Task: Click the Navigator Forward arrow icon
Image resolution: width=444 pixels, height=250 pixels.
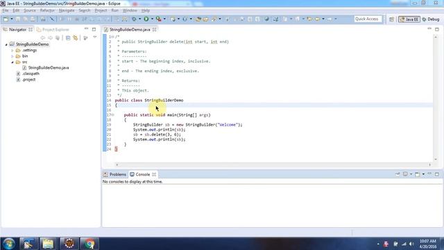Action: (x=50, y=37)
